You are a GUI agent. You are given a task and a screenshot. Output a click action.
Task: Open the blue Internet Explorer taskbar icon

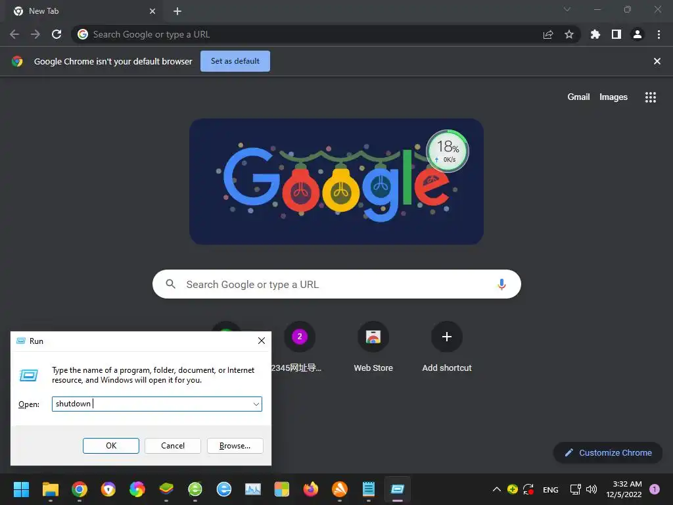[x=224, y=489]
